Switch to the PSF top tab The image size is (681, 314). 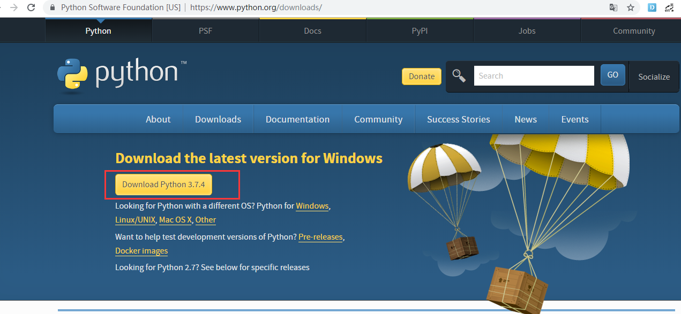pos(206,31)
